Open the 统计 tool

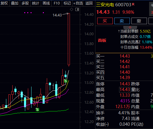[x=36, y=3]
